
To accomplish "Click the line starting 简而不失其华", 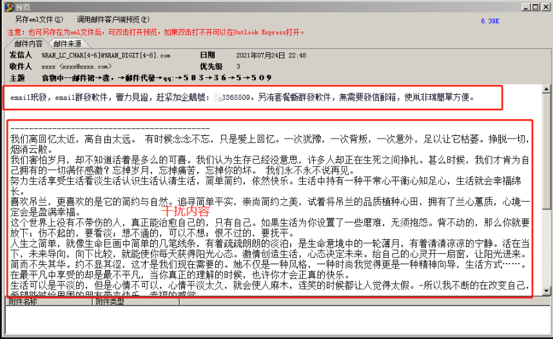I will coord(268,264).
